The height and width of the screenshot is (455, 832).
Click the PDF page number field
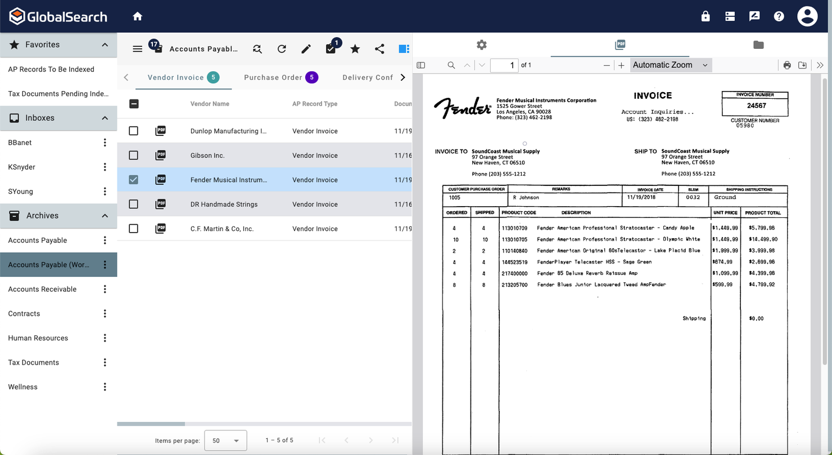(504, 65)
